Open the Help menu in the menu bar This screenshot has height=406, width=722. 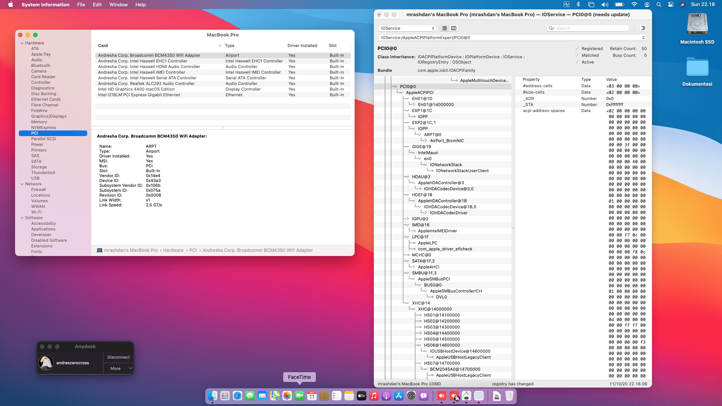(x=140, y=5)
